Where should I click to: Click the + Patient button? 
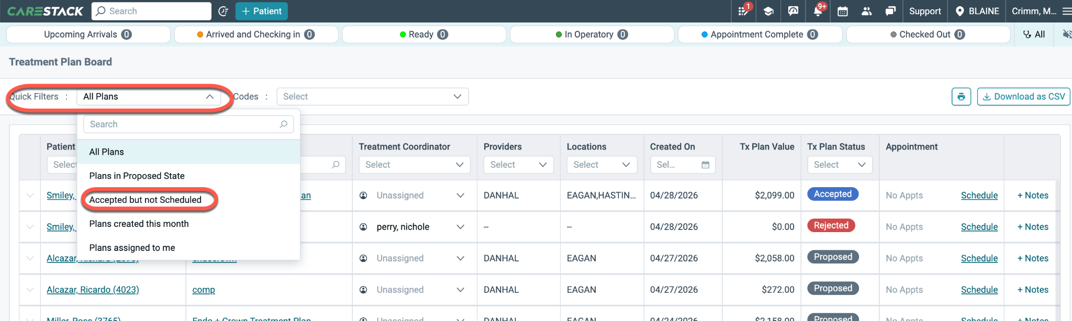click(x=261, y=11)
